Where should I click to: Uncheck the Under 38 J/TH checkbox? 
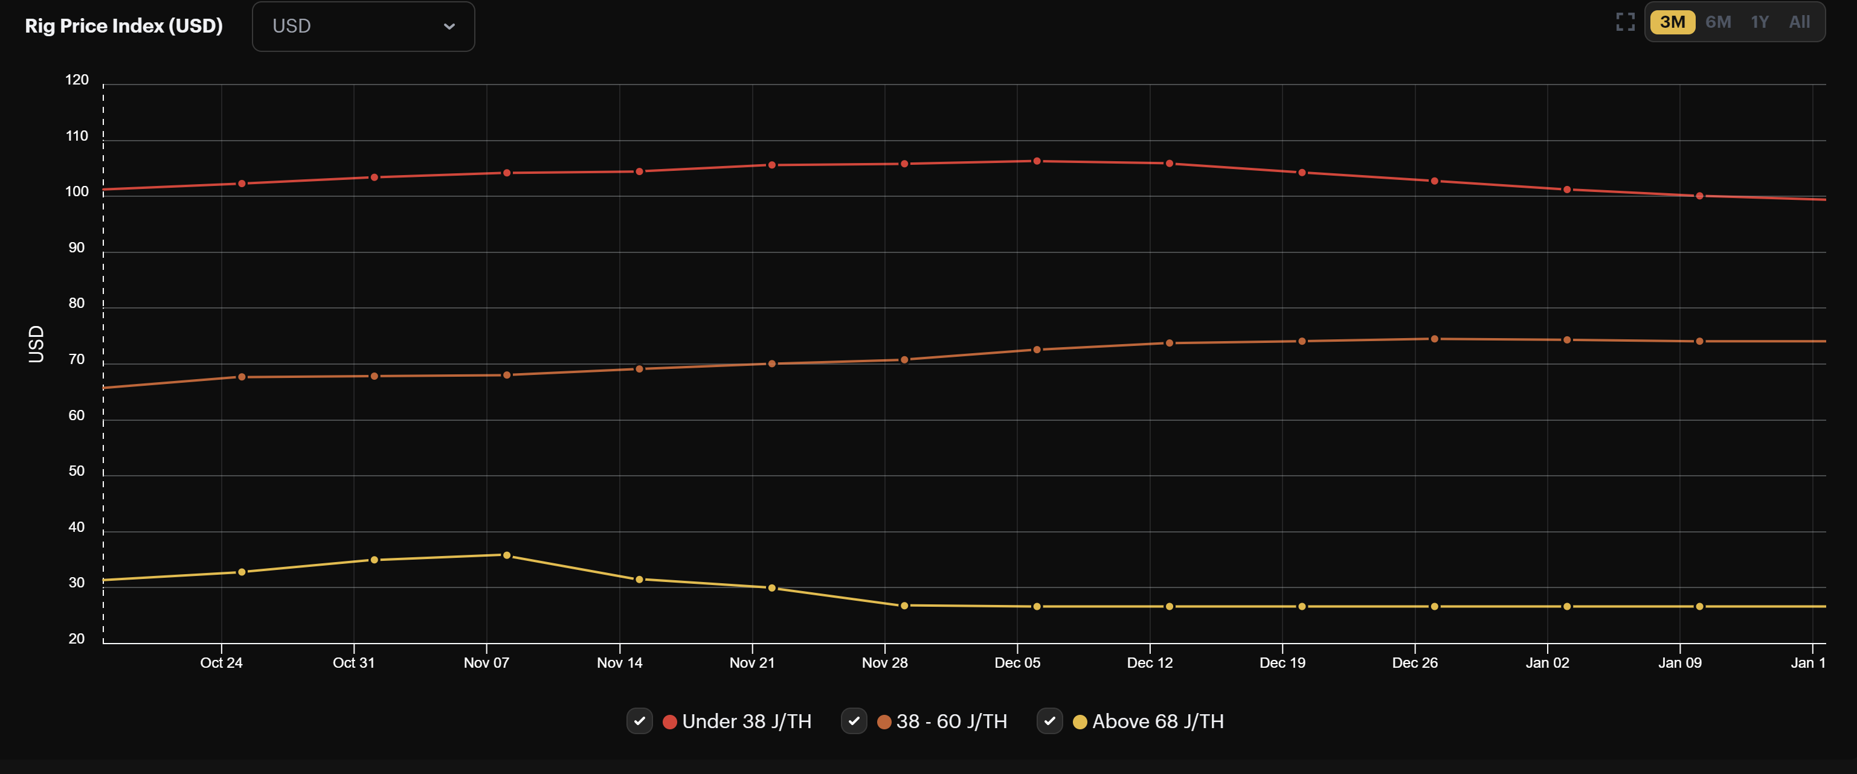639,721
